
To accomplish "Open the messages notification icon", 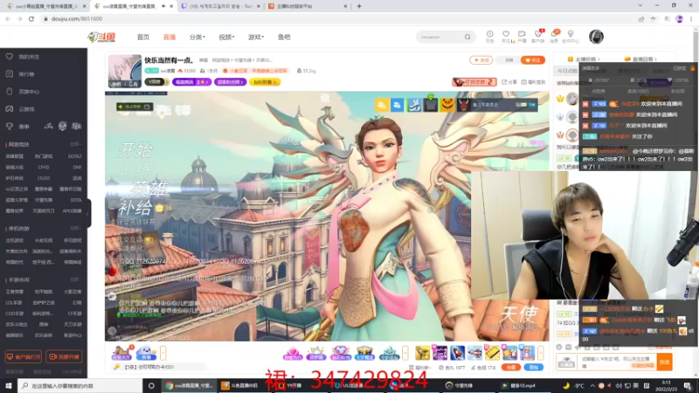I will tap(554, 34).
